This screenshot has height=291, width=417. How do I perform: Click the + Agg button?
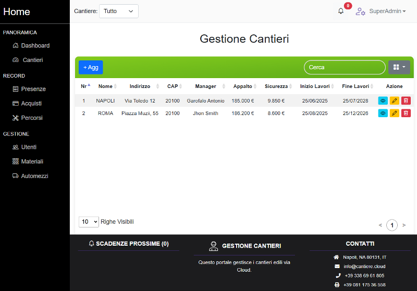click(91, 68)
